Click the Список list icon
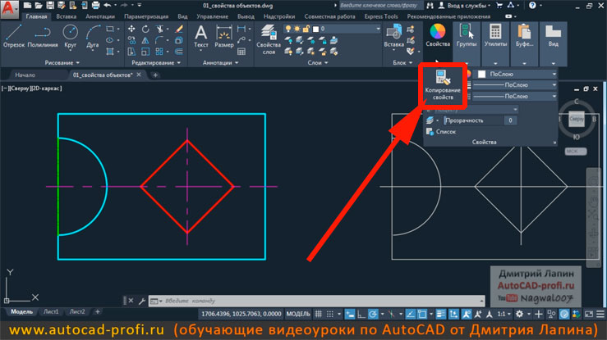 pos(441,132)
